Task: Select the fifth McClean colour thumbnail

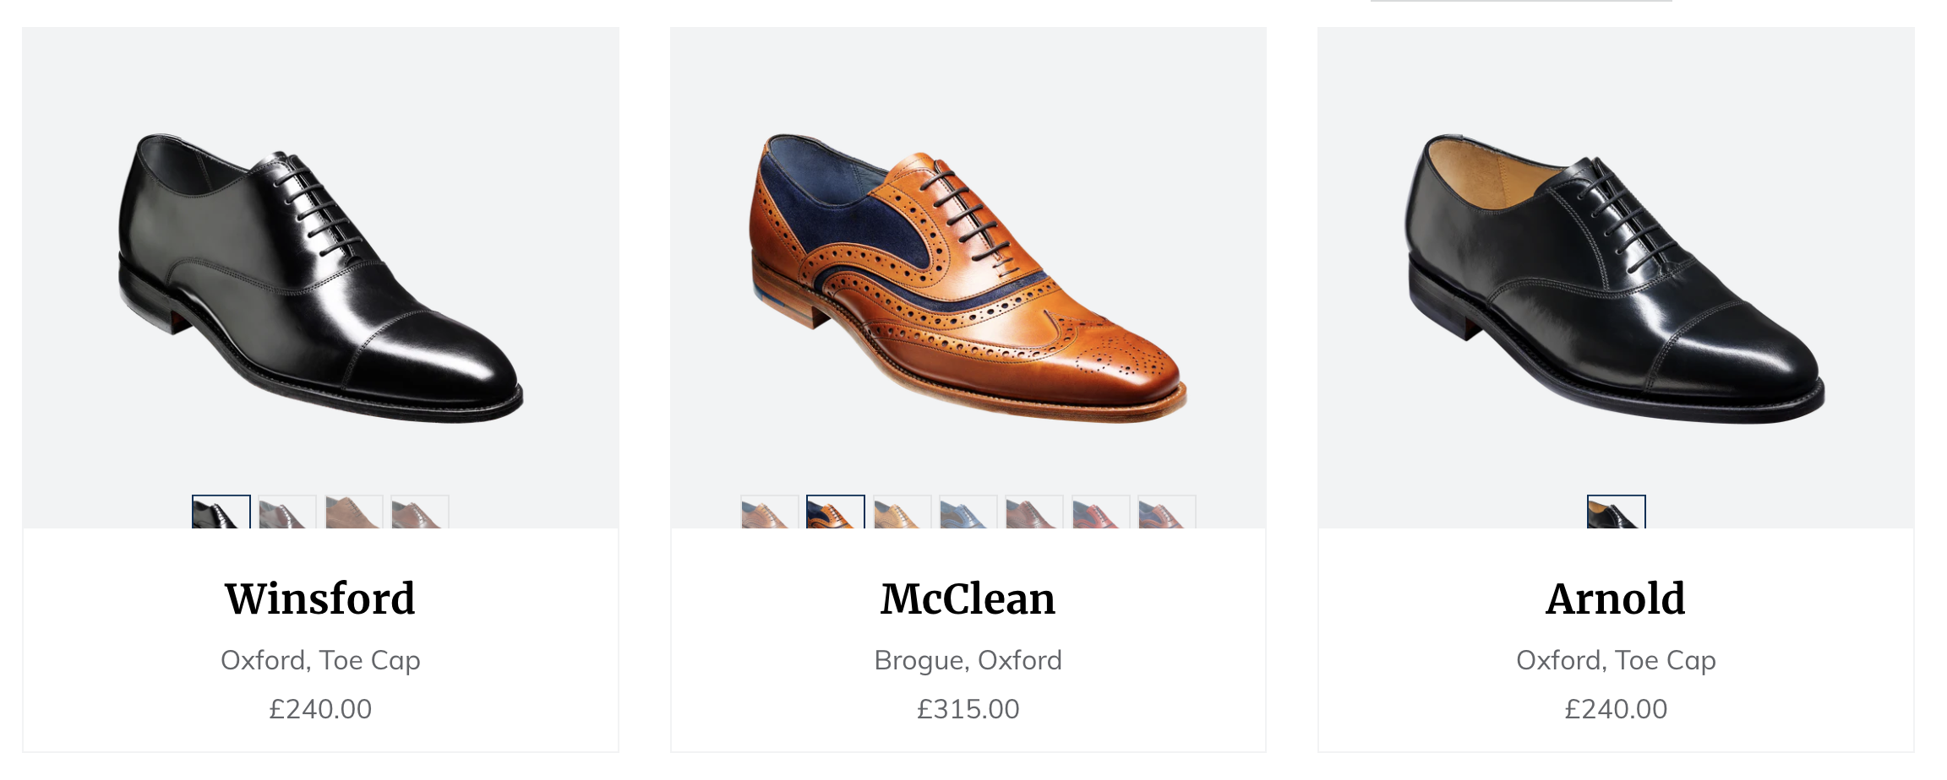Action: point(1034,512)
